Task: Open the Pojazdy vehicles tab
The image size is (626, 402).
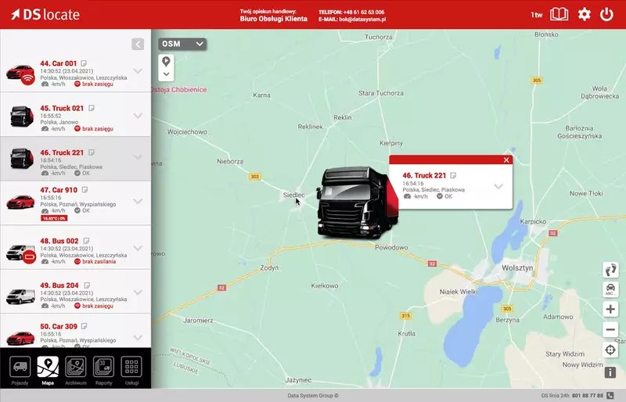Action: [x=21, y=371]
